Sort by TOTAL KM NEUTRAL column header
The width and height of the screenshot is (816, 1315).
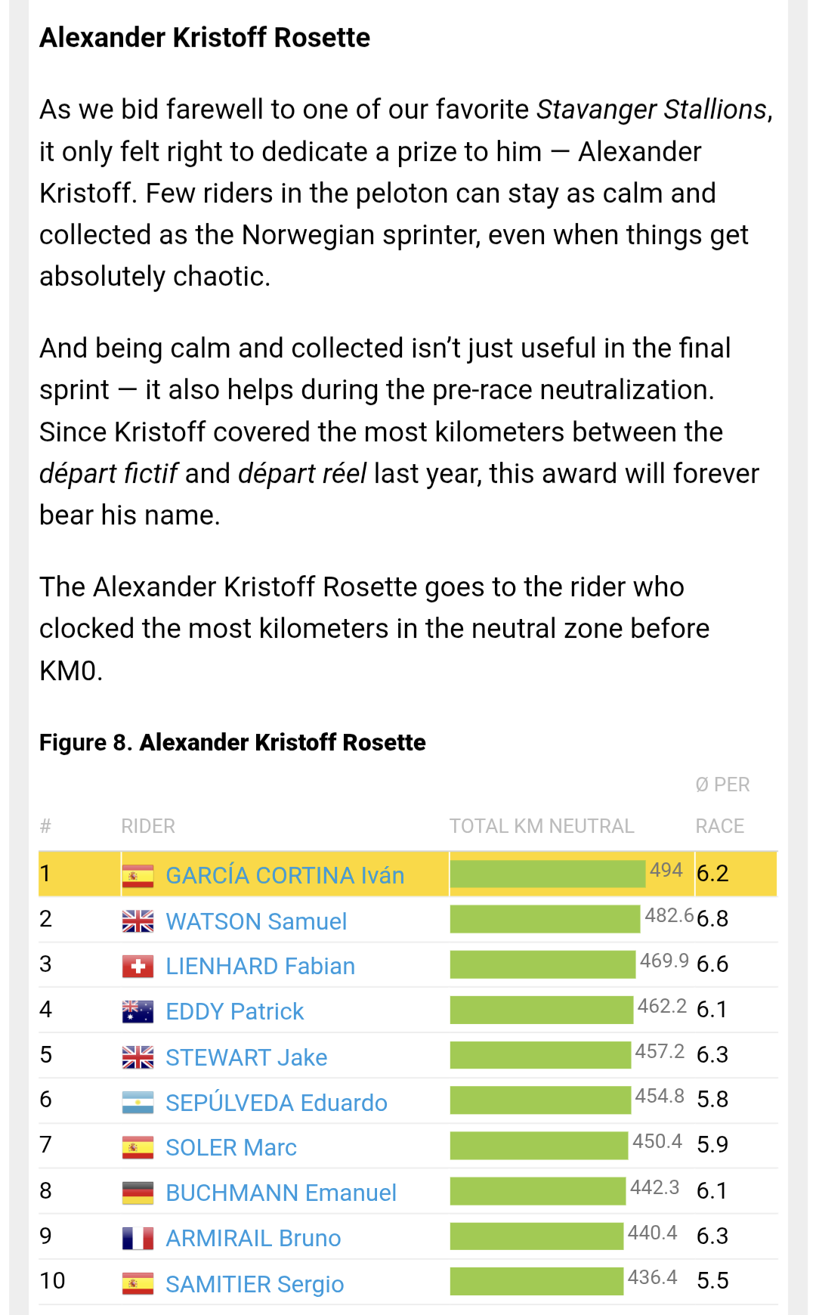click(542, 826)
